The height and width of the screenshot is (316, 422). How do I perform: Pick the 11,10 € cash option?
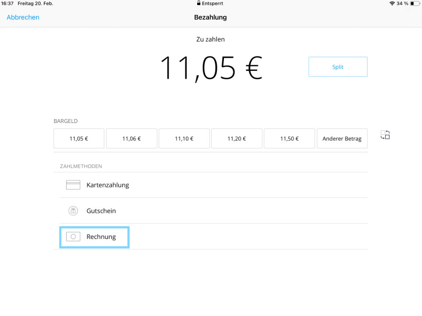184,139
